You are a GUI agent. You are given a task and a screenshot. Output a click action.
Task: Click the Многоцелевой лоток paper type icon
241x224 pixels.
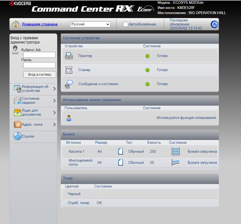(120, 162)
